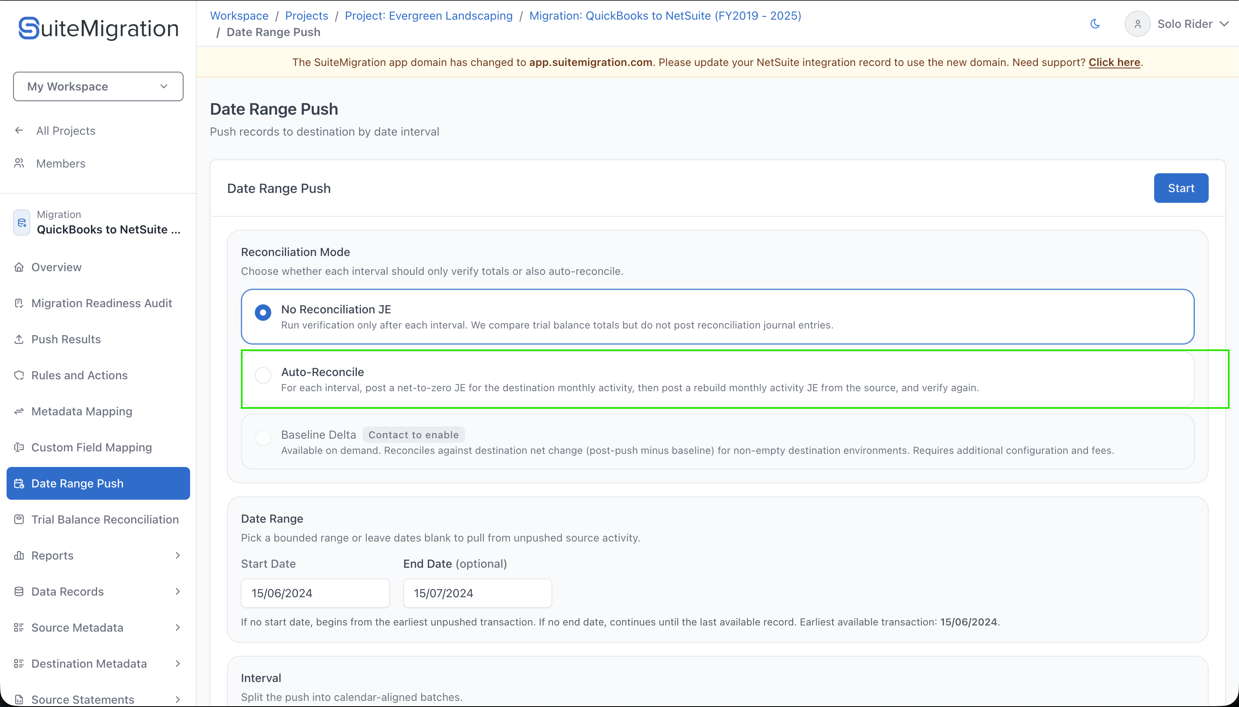Click the Source Statements document icon

19,699
